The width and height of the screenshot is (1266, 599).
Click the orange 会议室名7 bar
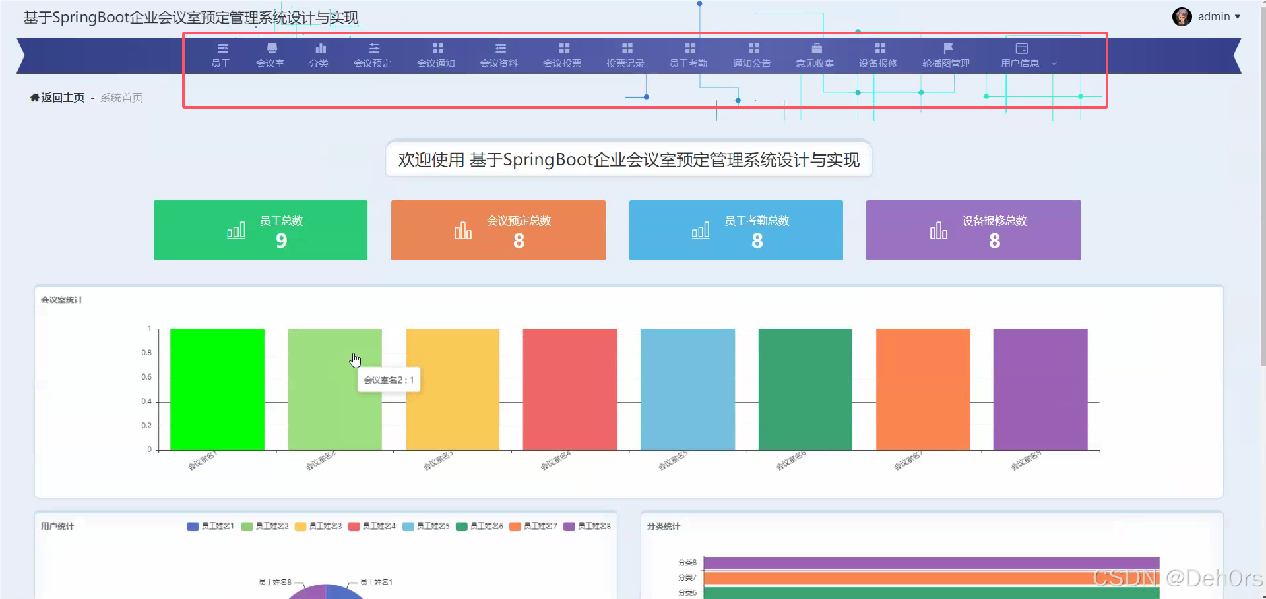pos(923,389)
